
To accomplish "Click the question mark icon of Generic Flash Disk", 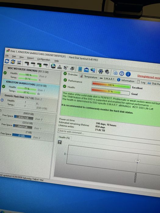I will pos(2,100).
